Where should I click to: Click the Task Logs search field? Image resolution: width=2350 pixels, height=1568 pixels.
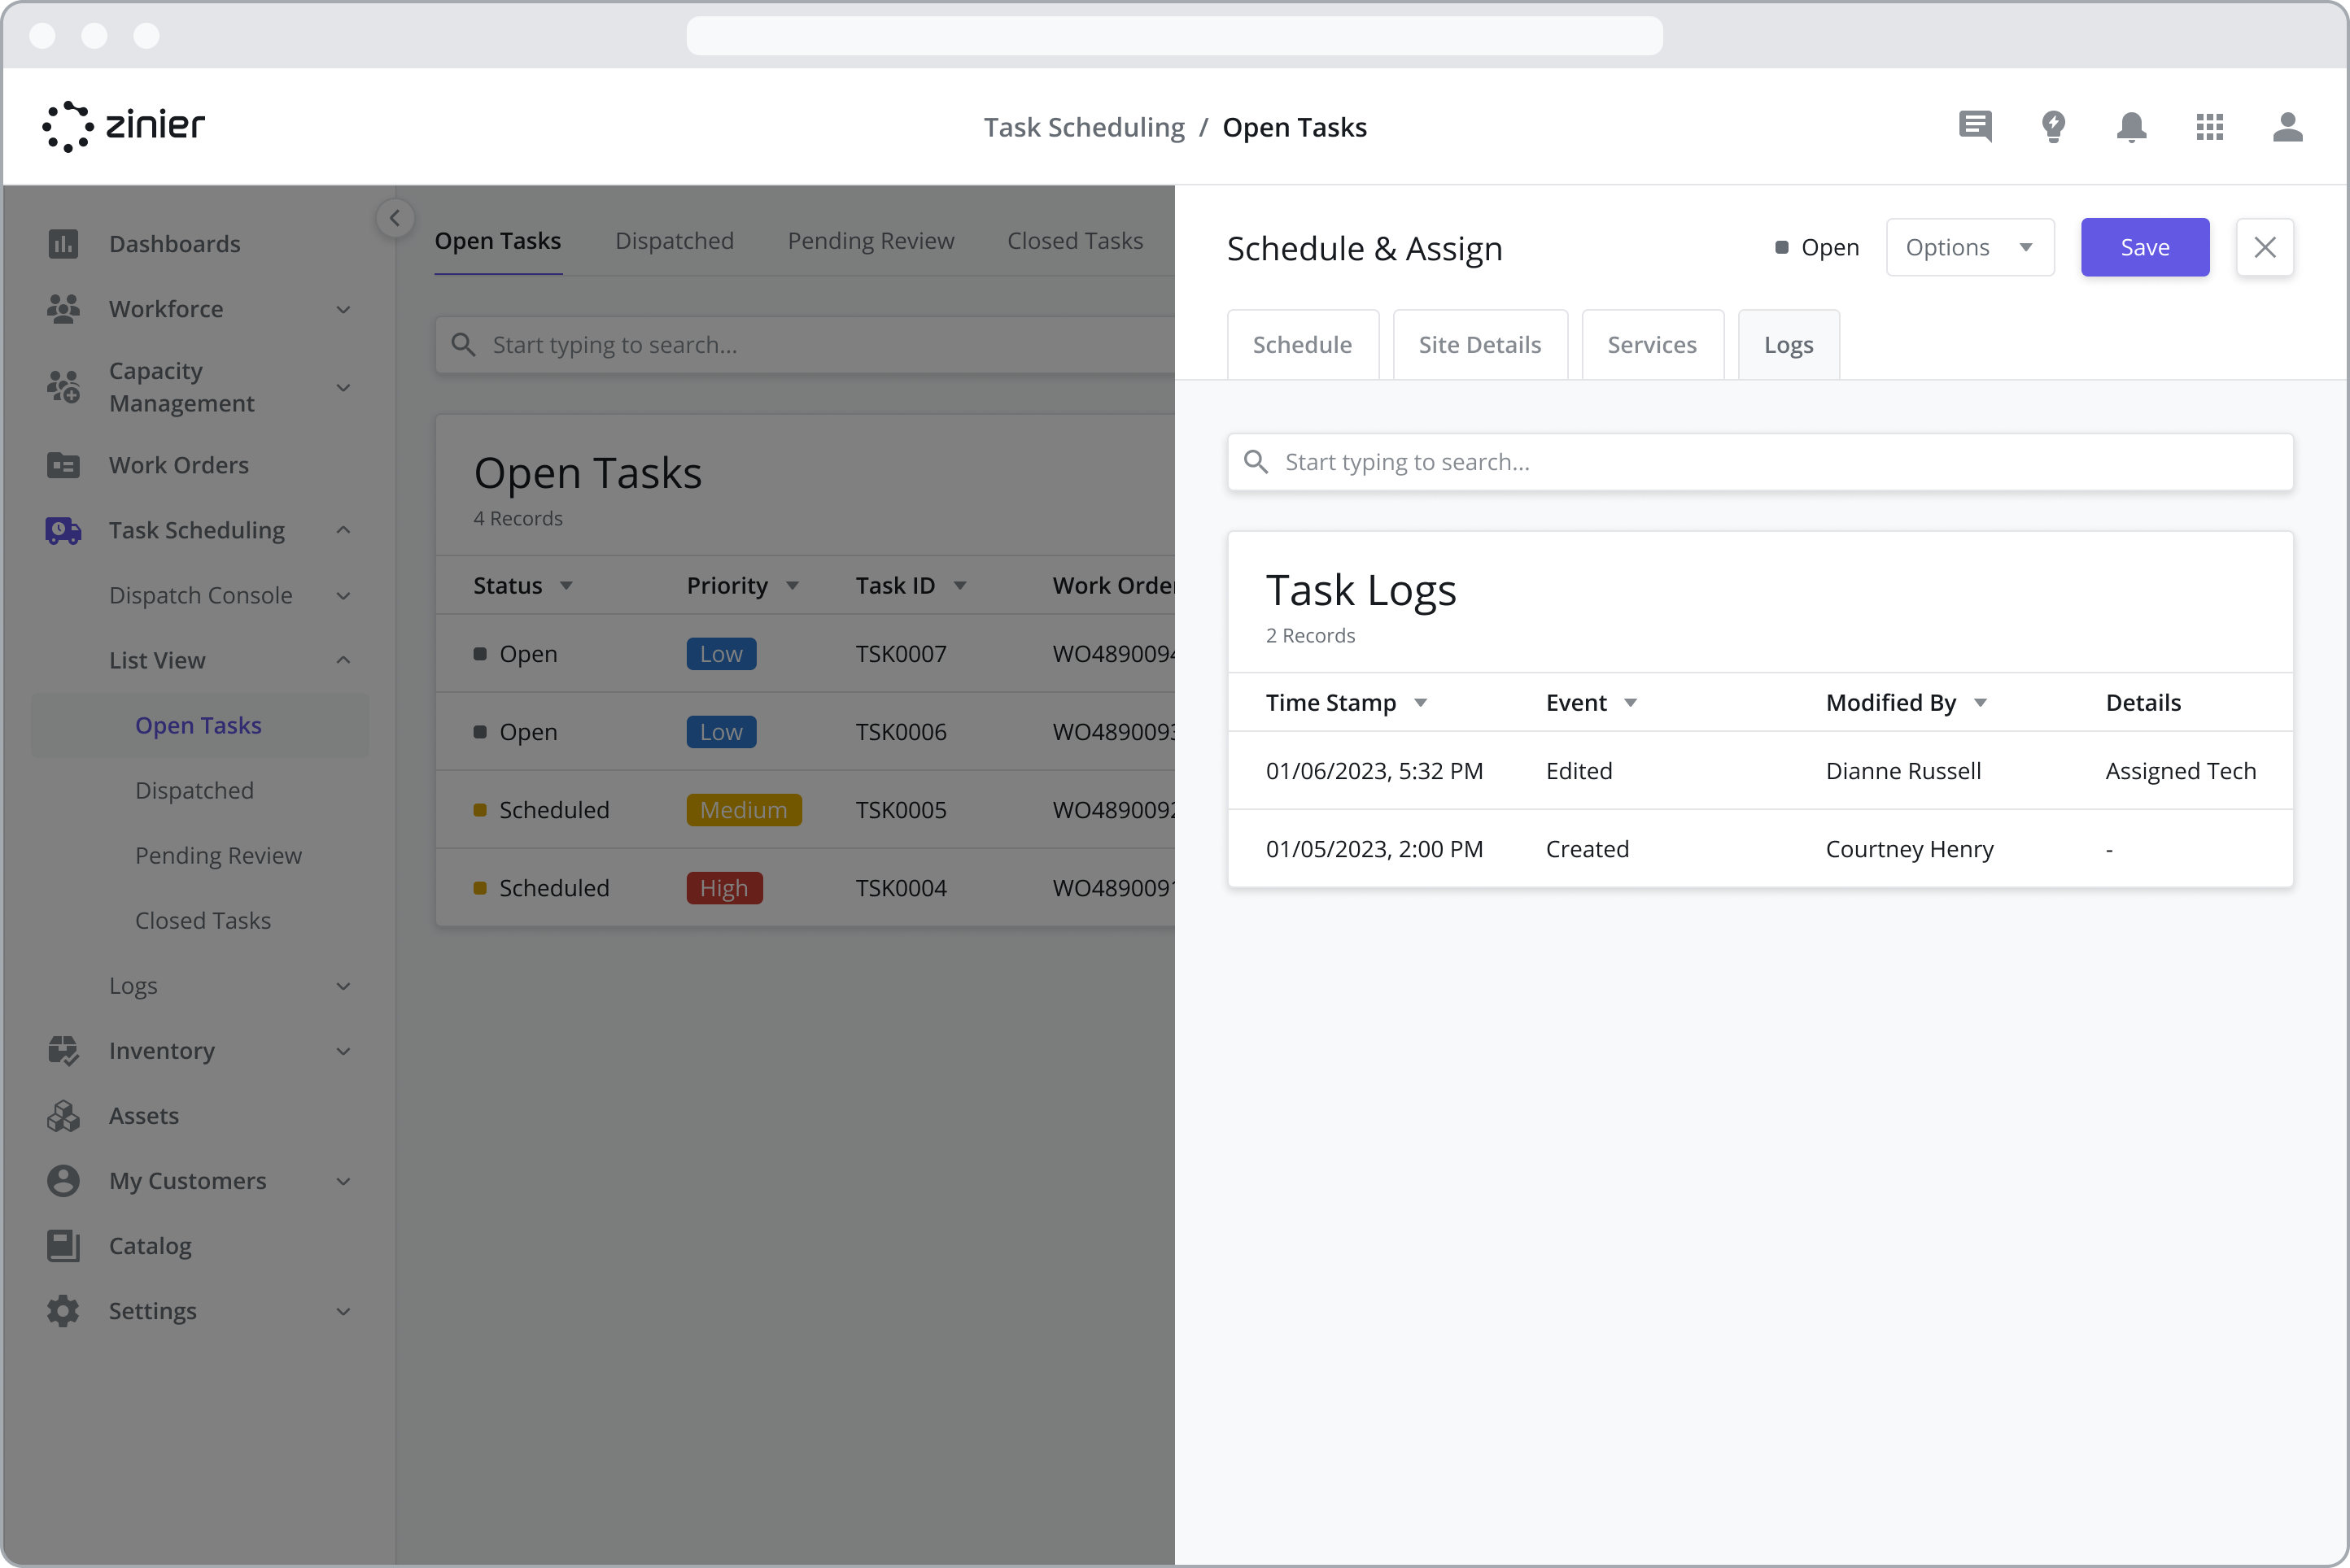click(1760, 461)
